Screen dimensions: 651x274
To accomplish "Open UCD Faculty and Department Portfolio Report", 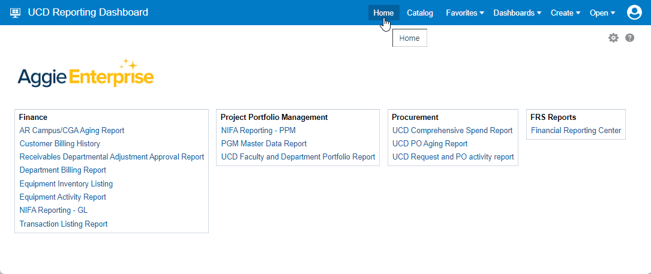I will click(298, 157).
